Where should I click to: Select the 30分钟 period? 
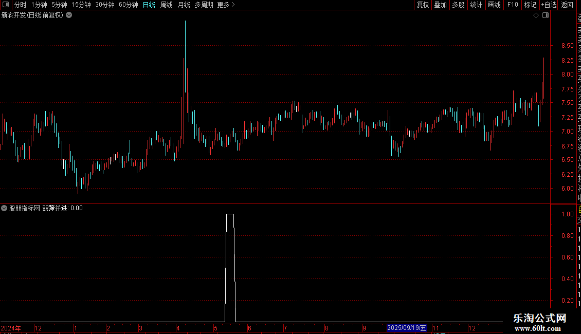105,5
